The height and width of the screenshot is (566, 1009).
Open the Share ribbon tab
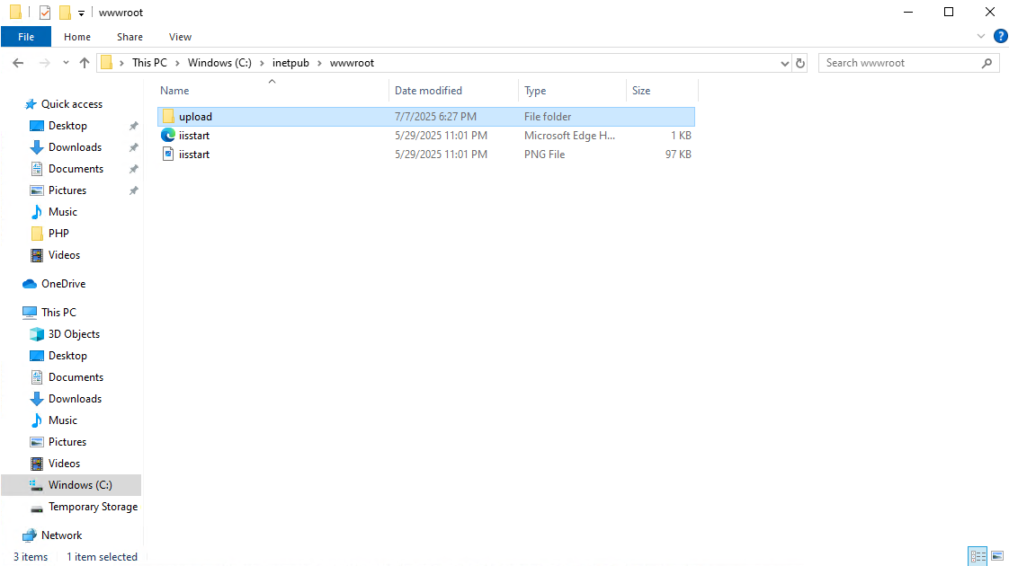point(130,37)
